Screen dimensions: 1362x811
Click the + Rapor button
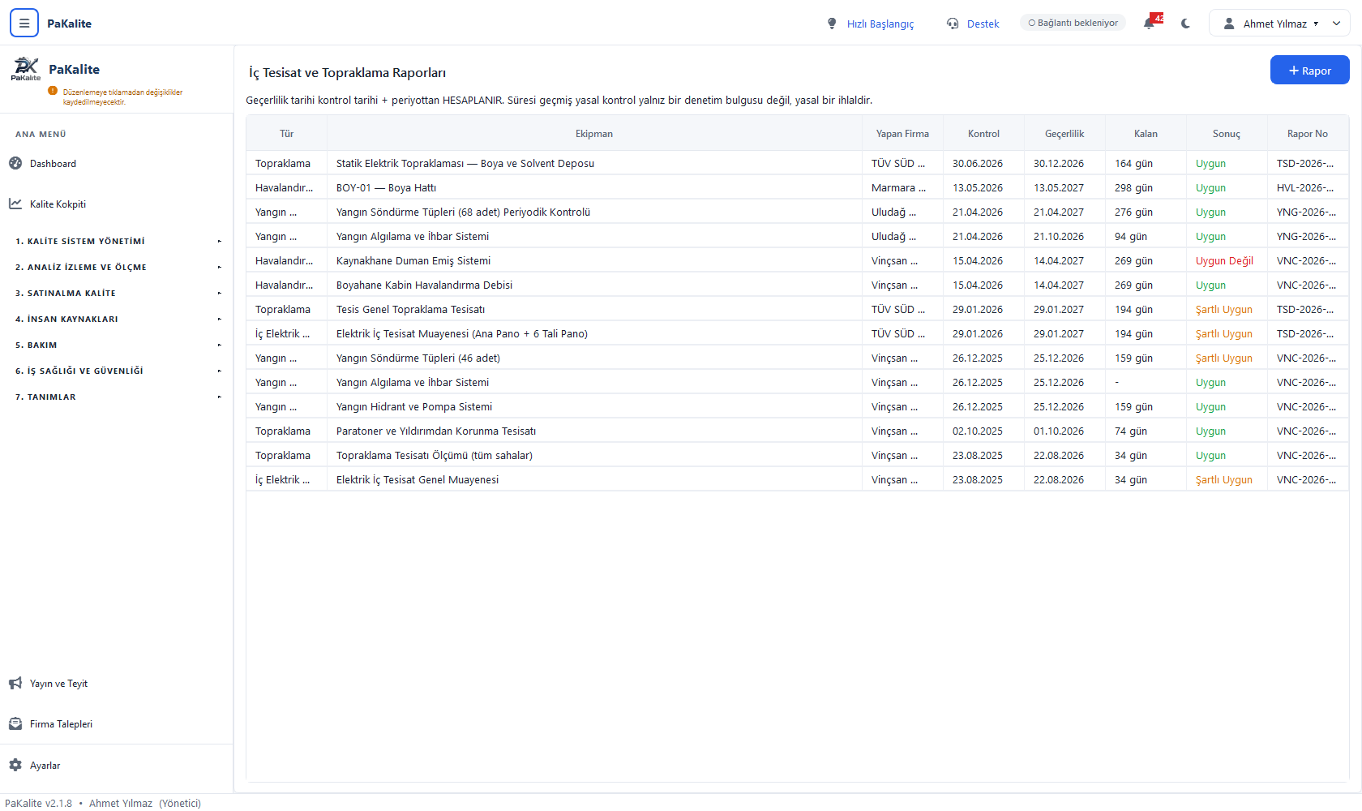coord(1309,71)
